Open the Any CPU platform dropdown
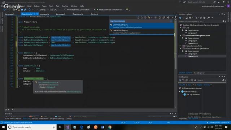 click(x=57, y=10)
